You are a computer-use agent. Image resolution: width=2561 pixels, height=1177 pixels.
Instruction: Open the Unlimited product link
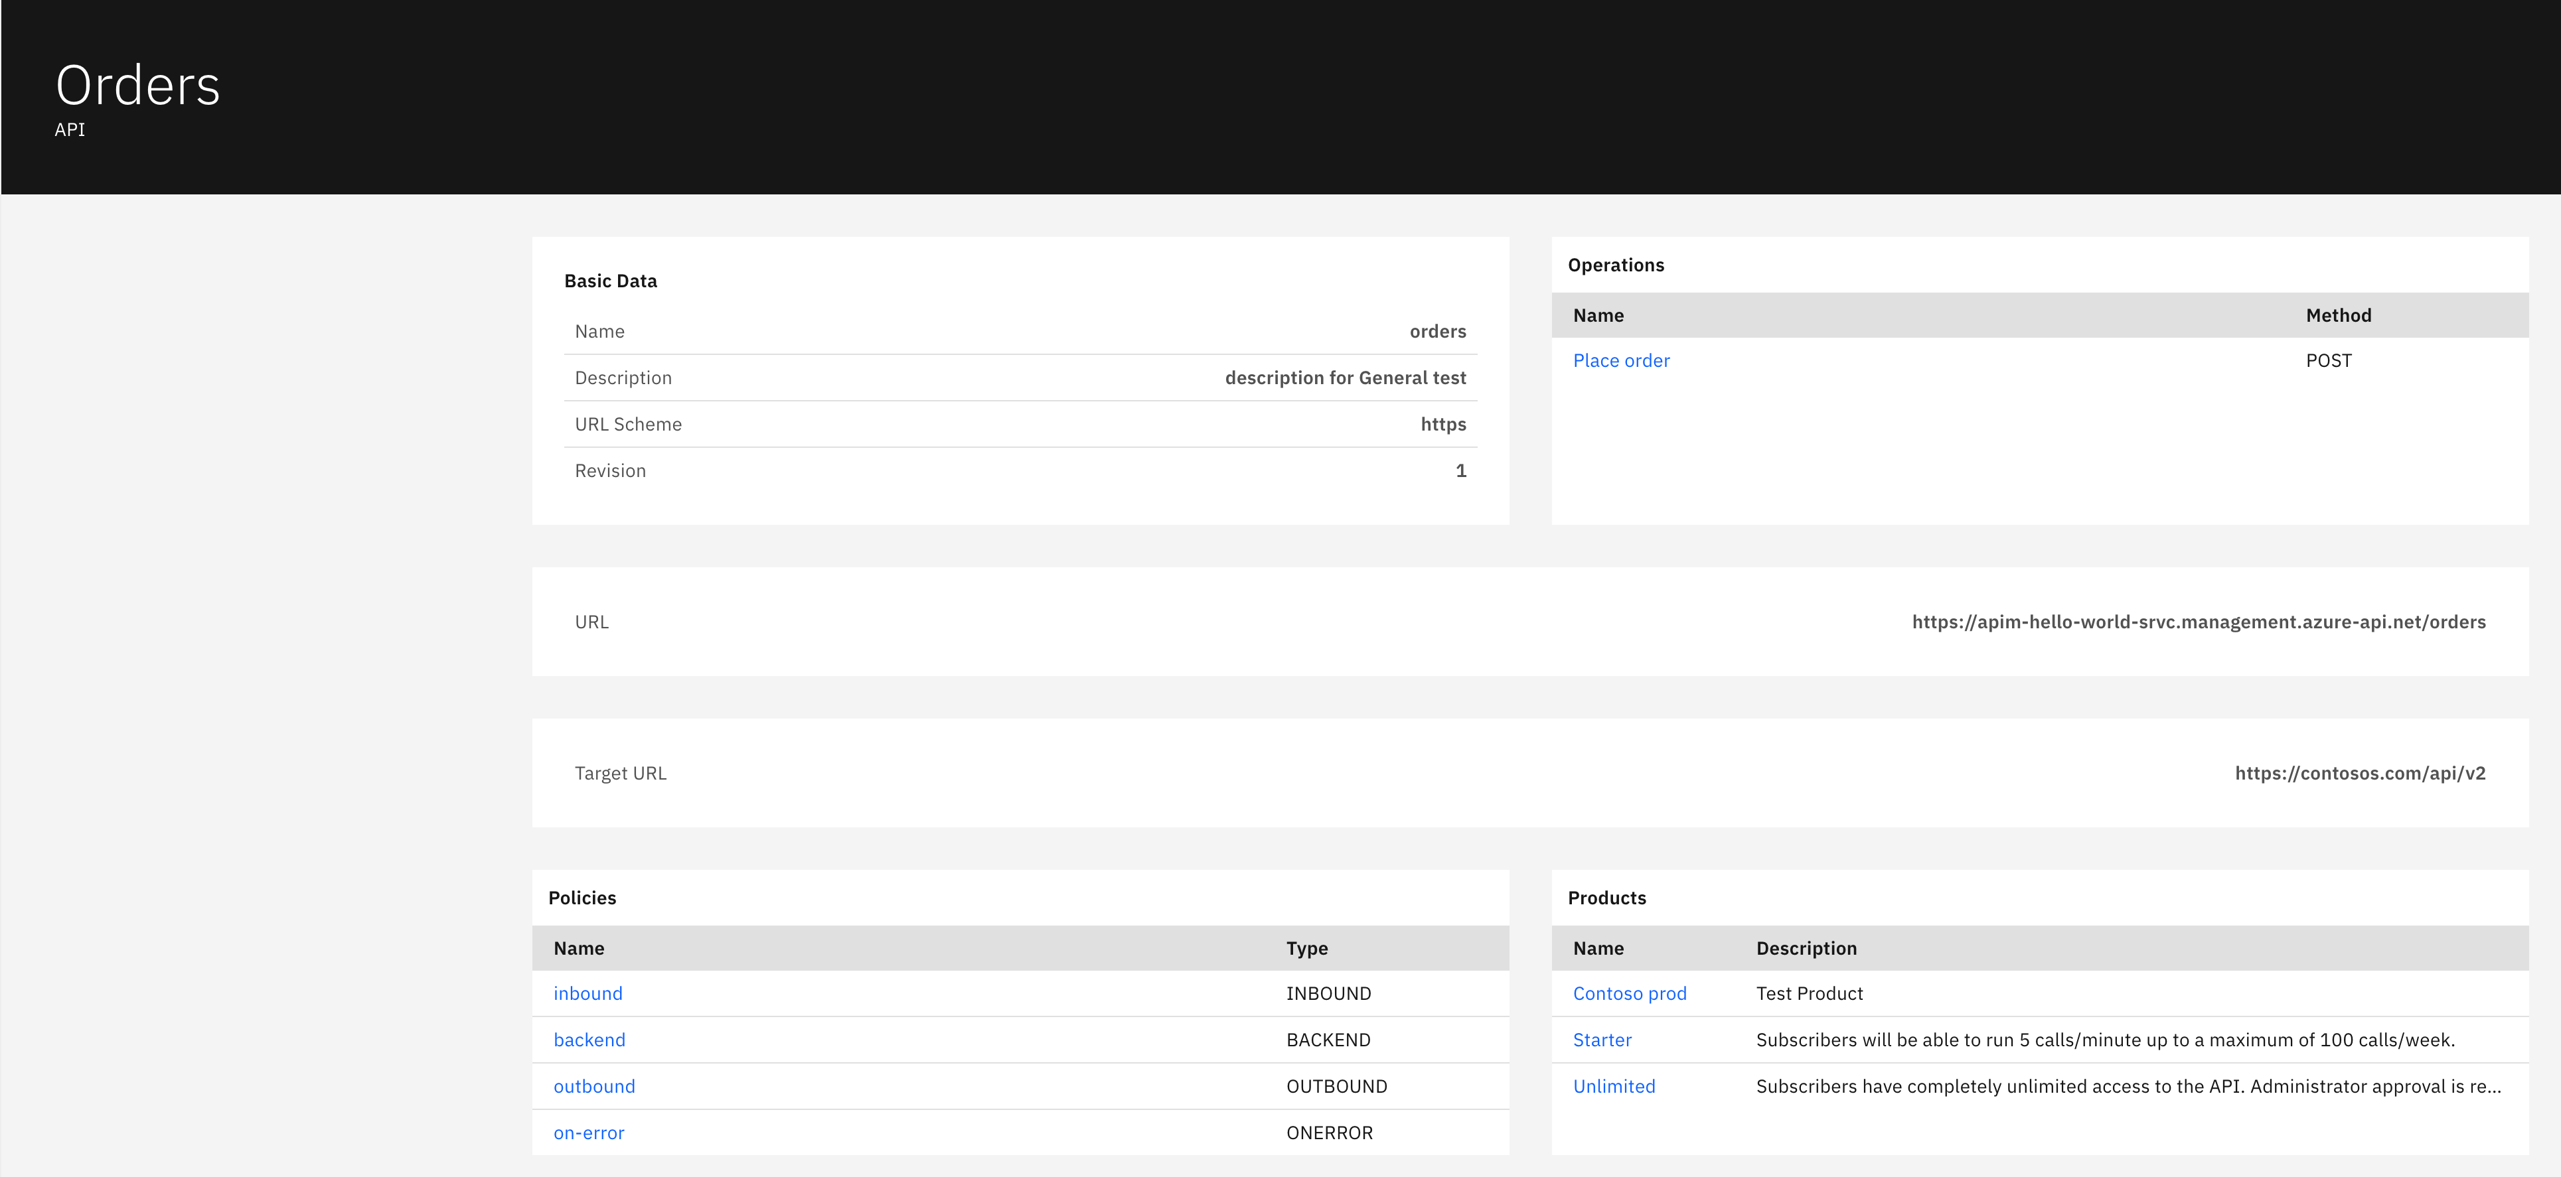point(1614,1087)
